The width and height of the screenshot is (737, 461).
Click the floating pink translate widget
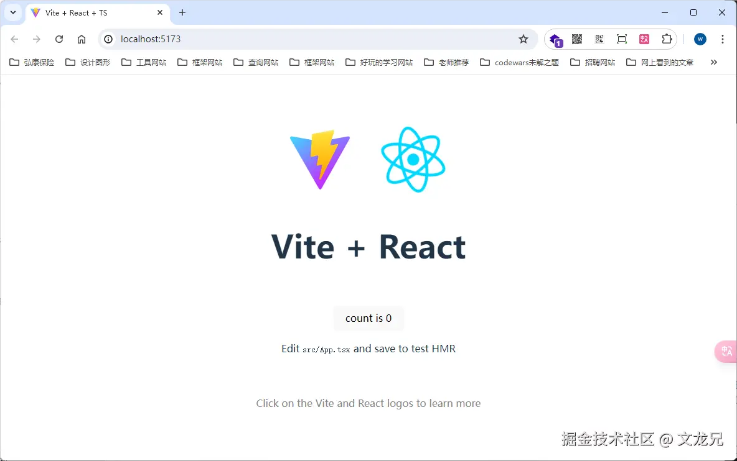coord(726,351)
